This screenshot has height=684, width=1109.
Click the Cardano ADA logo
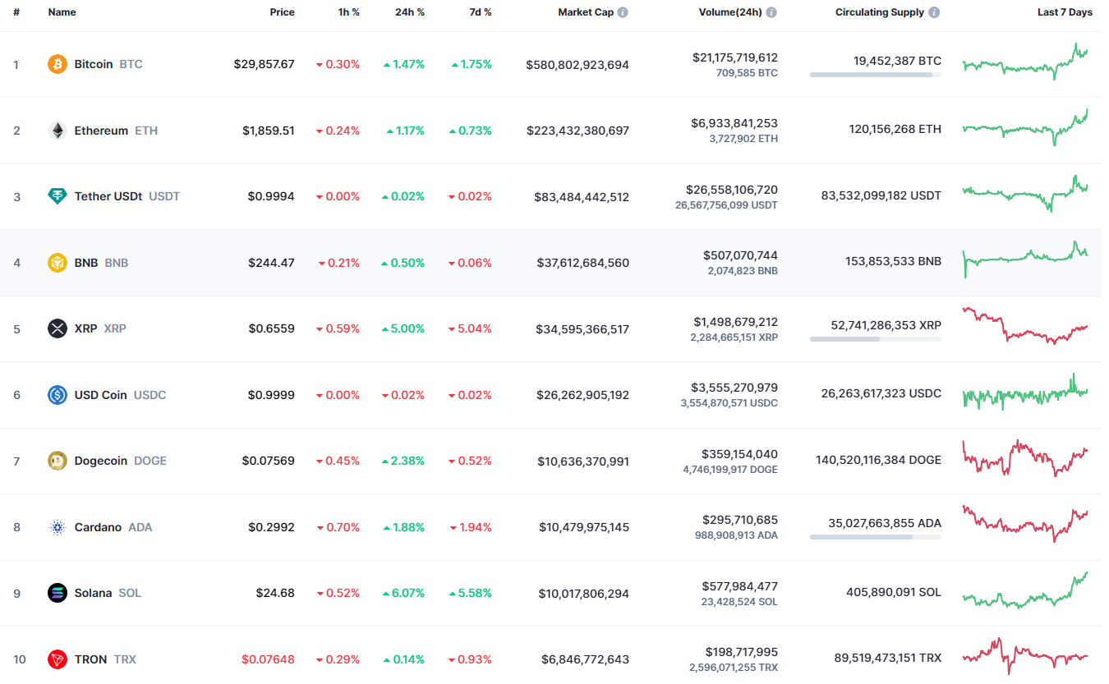tap(56, 527)
